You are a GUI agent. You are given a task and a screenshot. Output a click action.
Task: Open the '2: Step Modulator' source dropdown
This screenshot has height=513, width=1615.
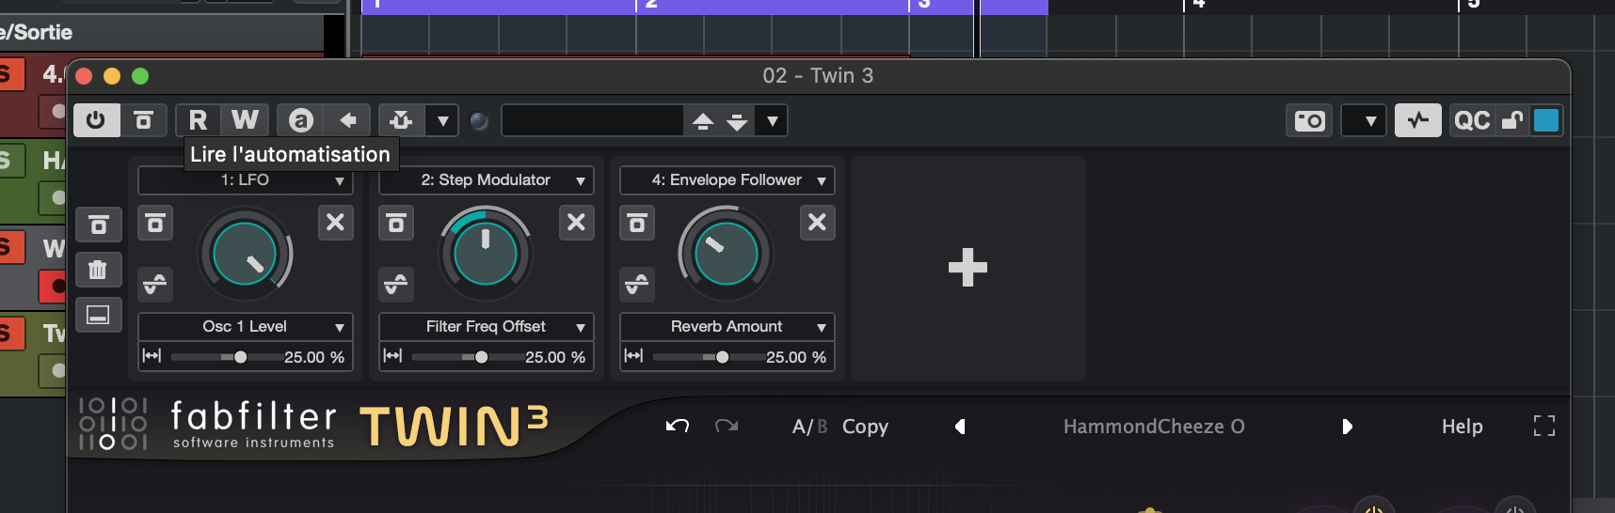point(487,180)
